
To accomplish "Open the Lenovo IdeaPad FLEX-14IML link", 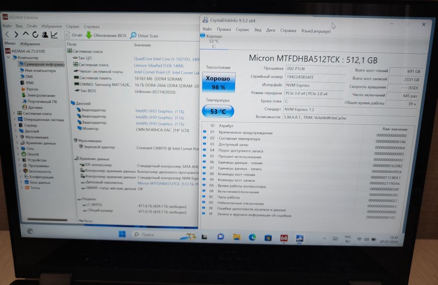I will tap(159, 66).
